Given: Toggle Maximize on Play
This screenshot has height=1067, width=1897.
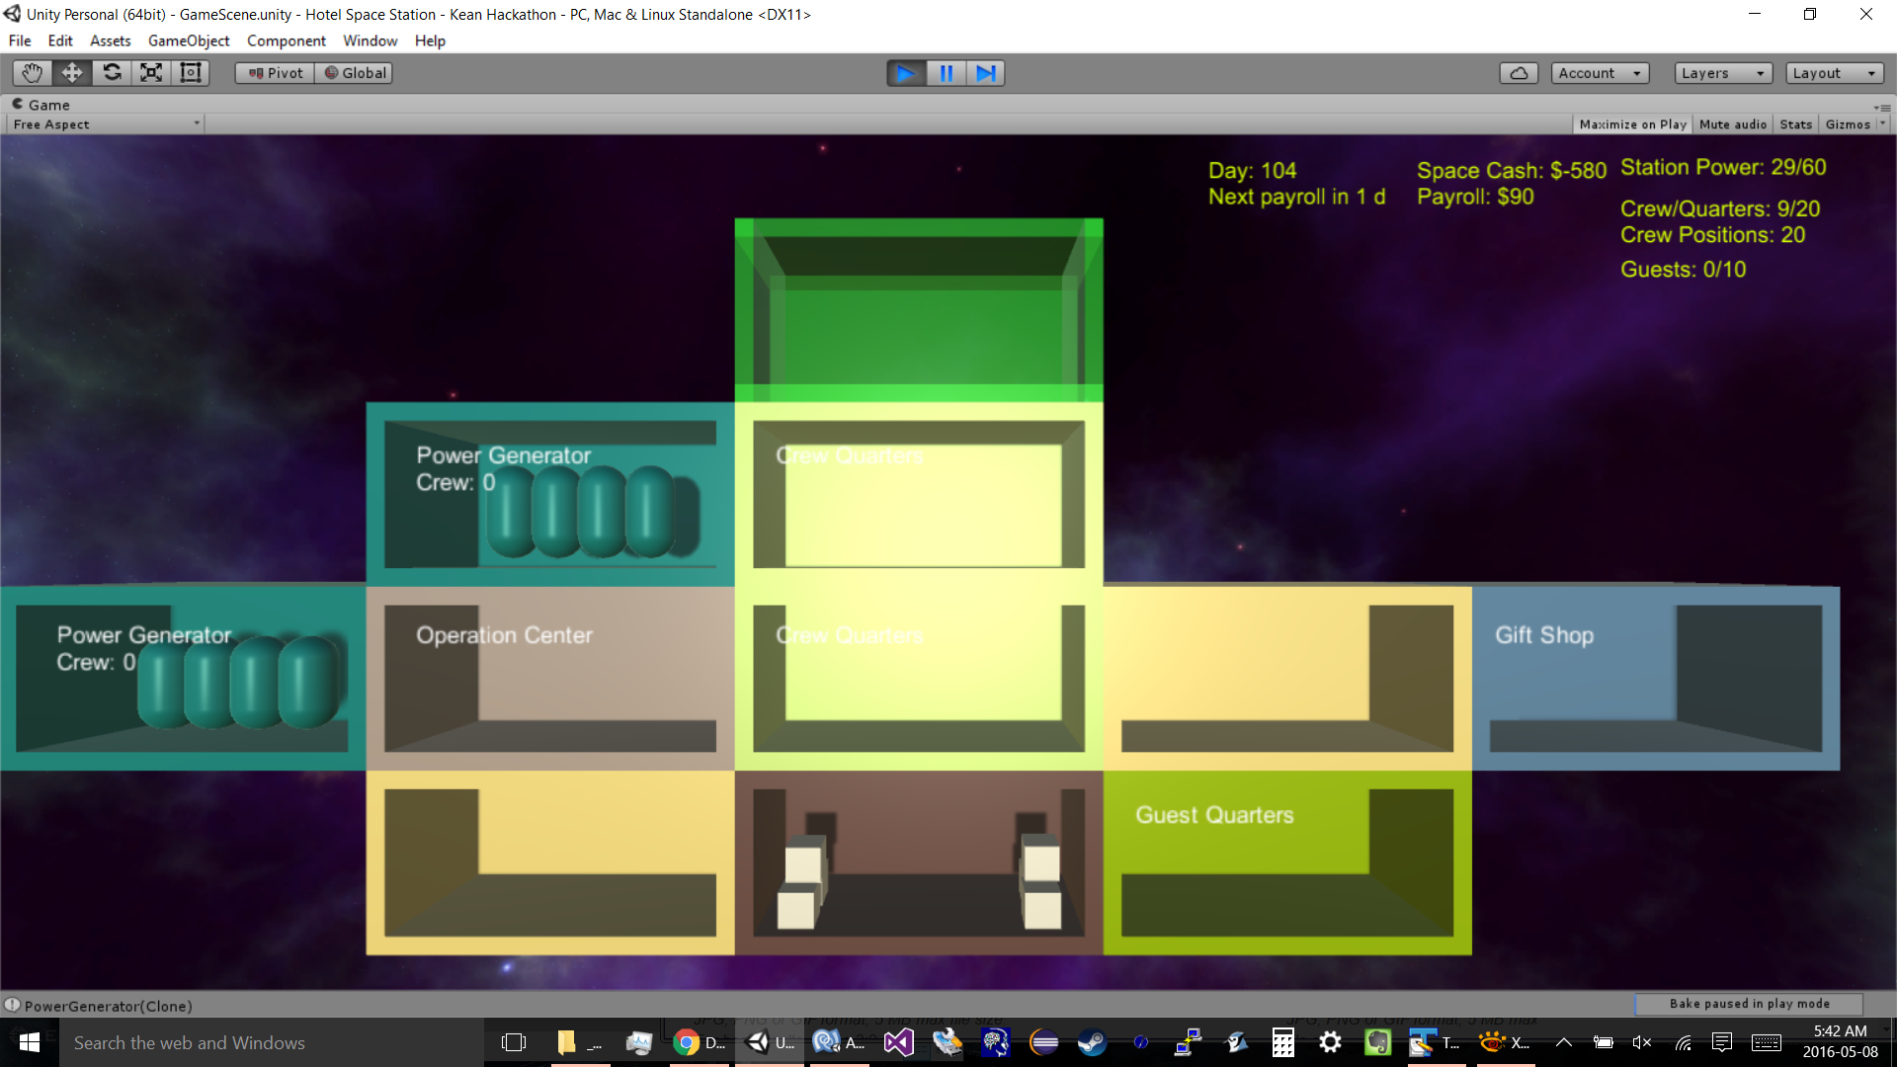Looking at the screenshot, I should tap(1632, 124).
